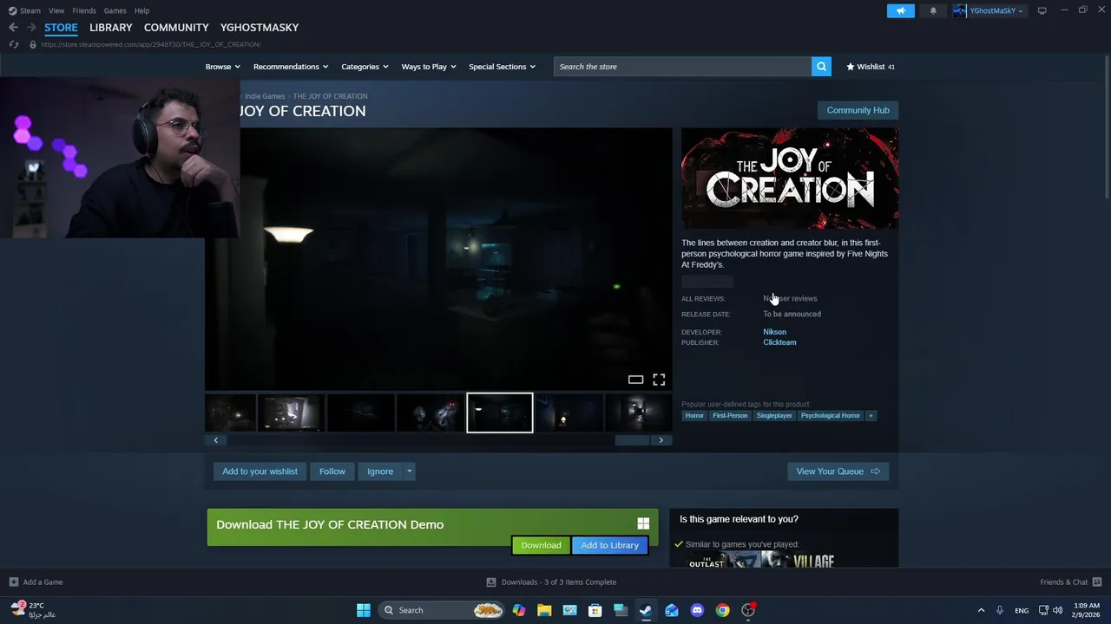Toggle theater mode on media viewer
1111x624 pixels.
click(x=635, y=380)
